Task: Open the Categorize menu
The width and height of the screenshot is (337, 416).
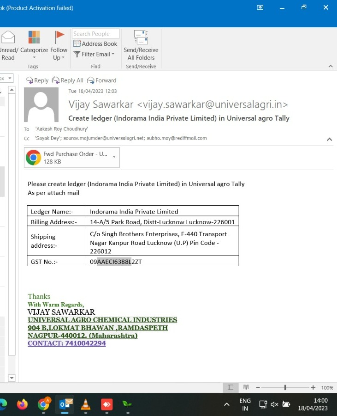Action: (x=34, y=45)
